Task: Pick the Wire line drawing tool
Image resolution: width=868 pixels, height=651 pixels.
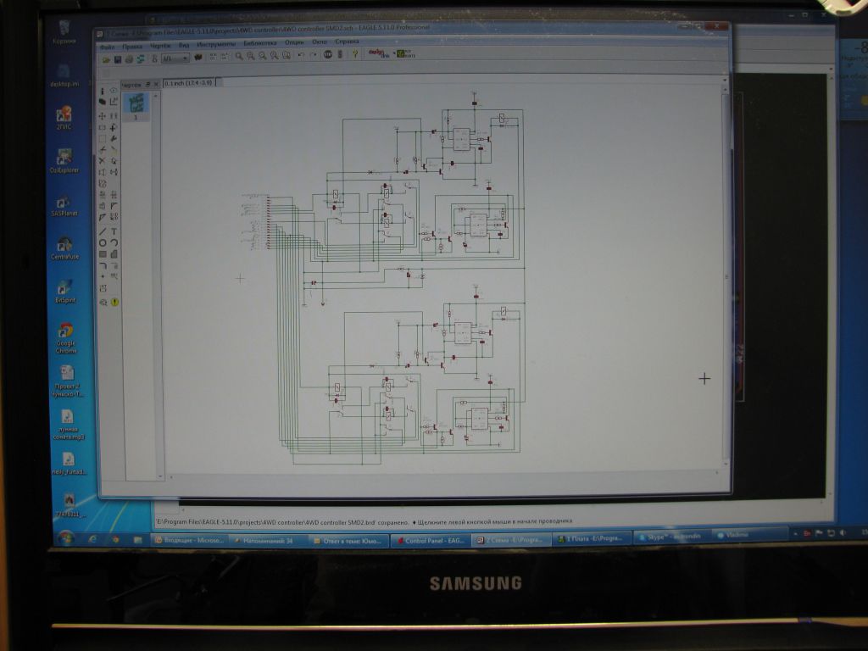Action: [x=103, y=231]
